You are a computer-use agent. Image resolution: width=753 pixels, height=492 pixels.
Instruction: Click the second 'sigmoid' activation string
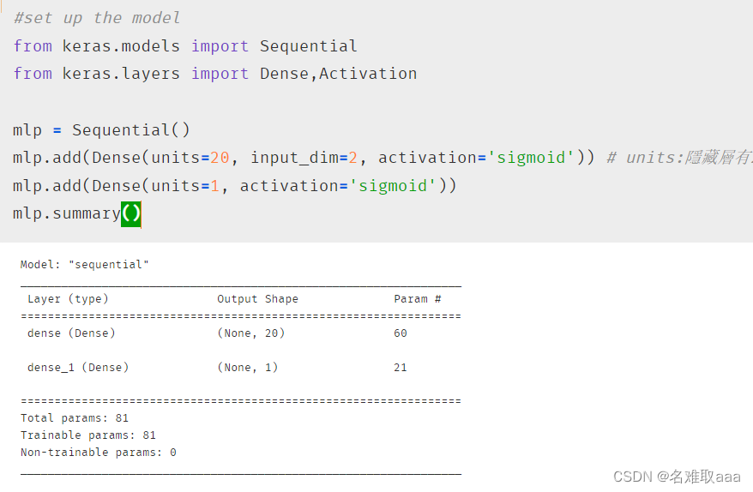(x=393, y=186)
